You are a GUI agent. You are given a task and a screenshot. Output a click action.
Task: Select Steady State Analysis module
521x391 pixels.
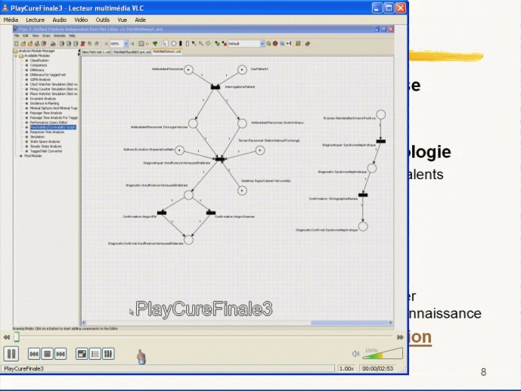coord(46,146)
